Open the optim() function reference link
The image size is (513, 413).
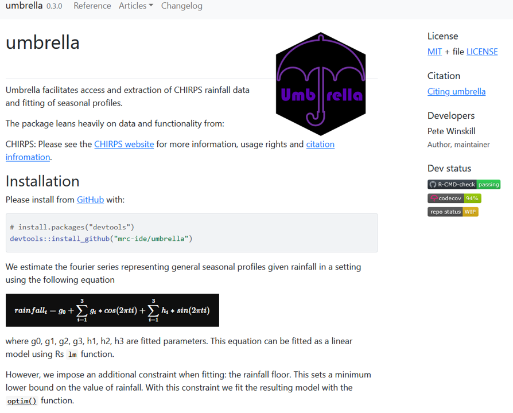coord(21,401)
